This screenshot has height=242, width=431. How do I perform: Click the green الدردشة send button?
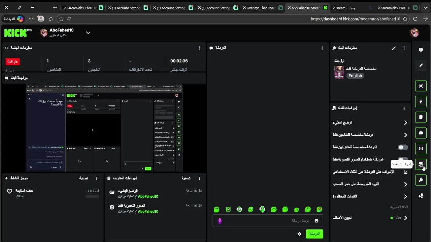(x=314, y=234)
